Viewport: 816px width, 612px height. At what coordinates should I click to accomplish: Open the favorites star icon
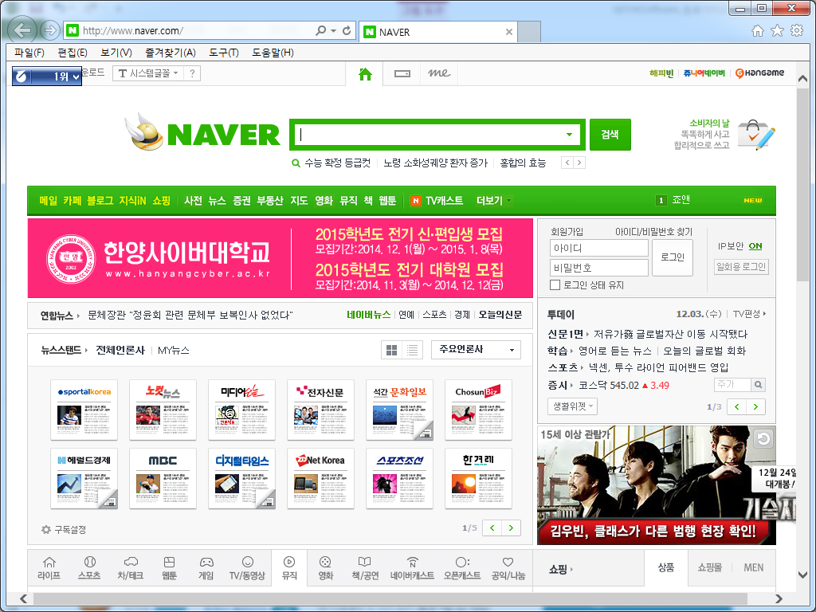[777, 31]
